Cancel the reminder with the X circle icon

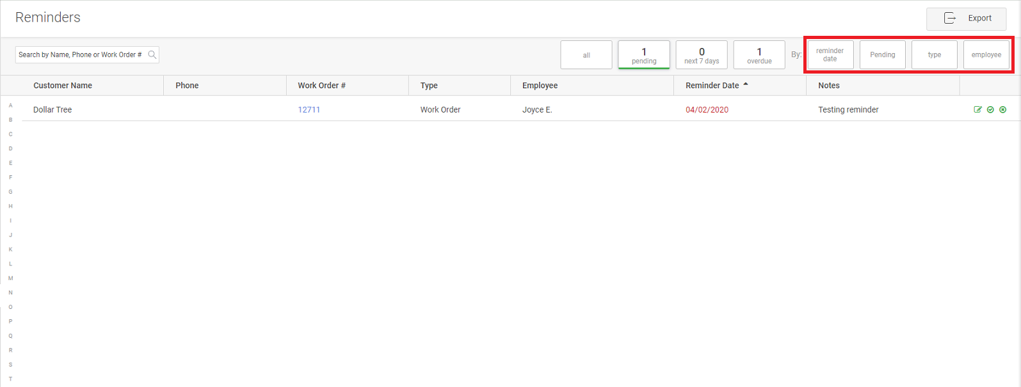(1003, 109)
